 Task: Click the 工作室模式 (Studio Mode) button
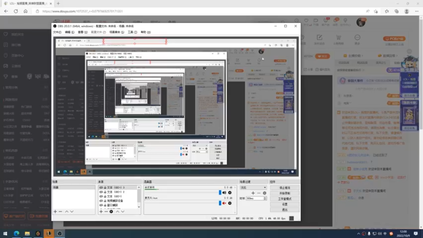click(x=284, y=199)
